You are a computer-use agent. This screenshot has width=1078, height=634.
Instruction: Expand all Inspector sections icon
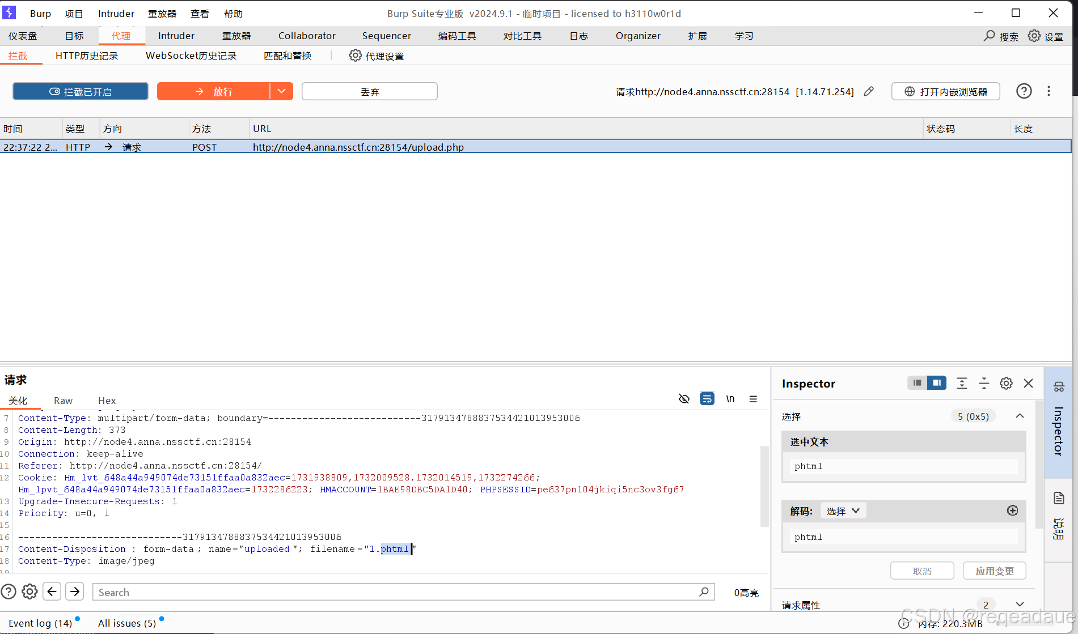962,384
